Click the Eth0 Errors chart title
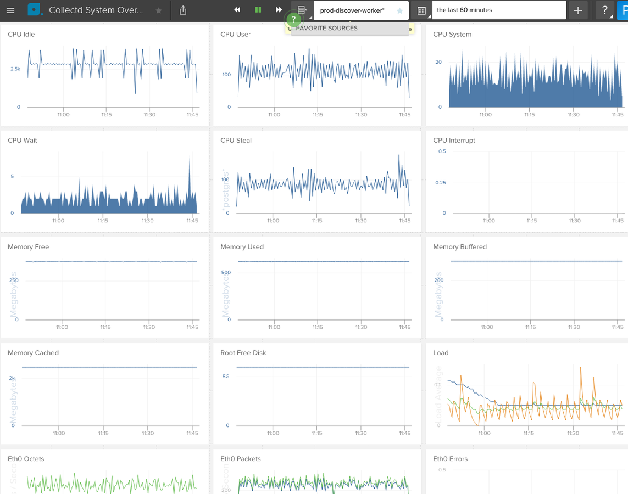This screenshot has width=628, height=494. [450, 459]
